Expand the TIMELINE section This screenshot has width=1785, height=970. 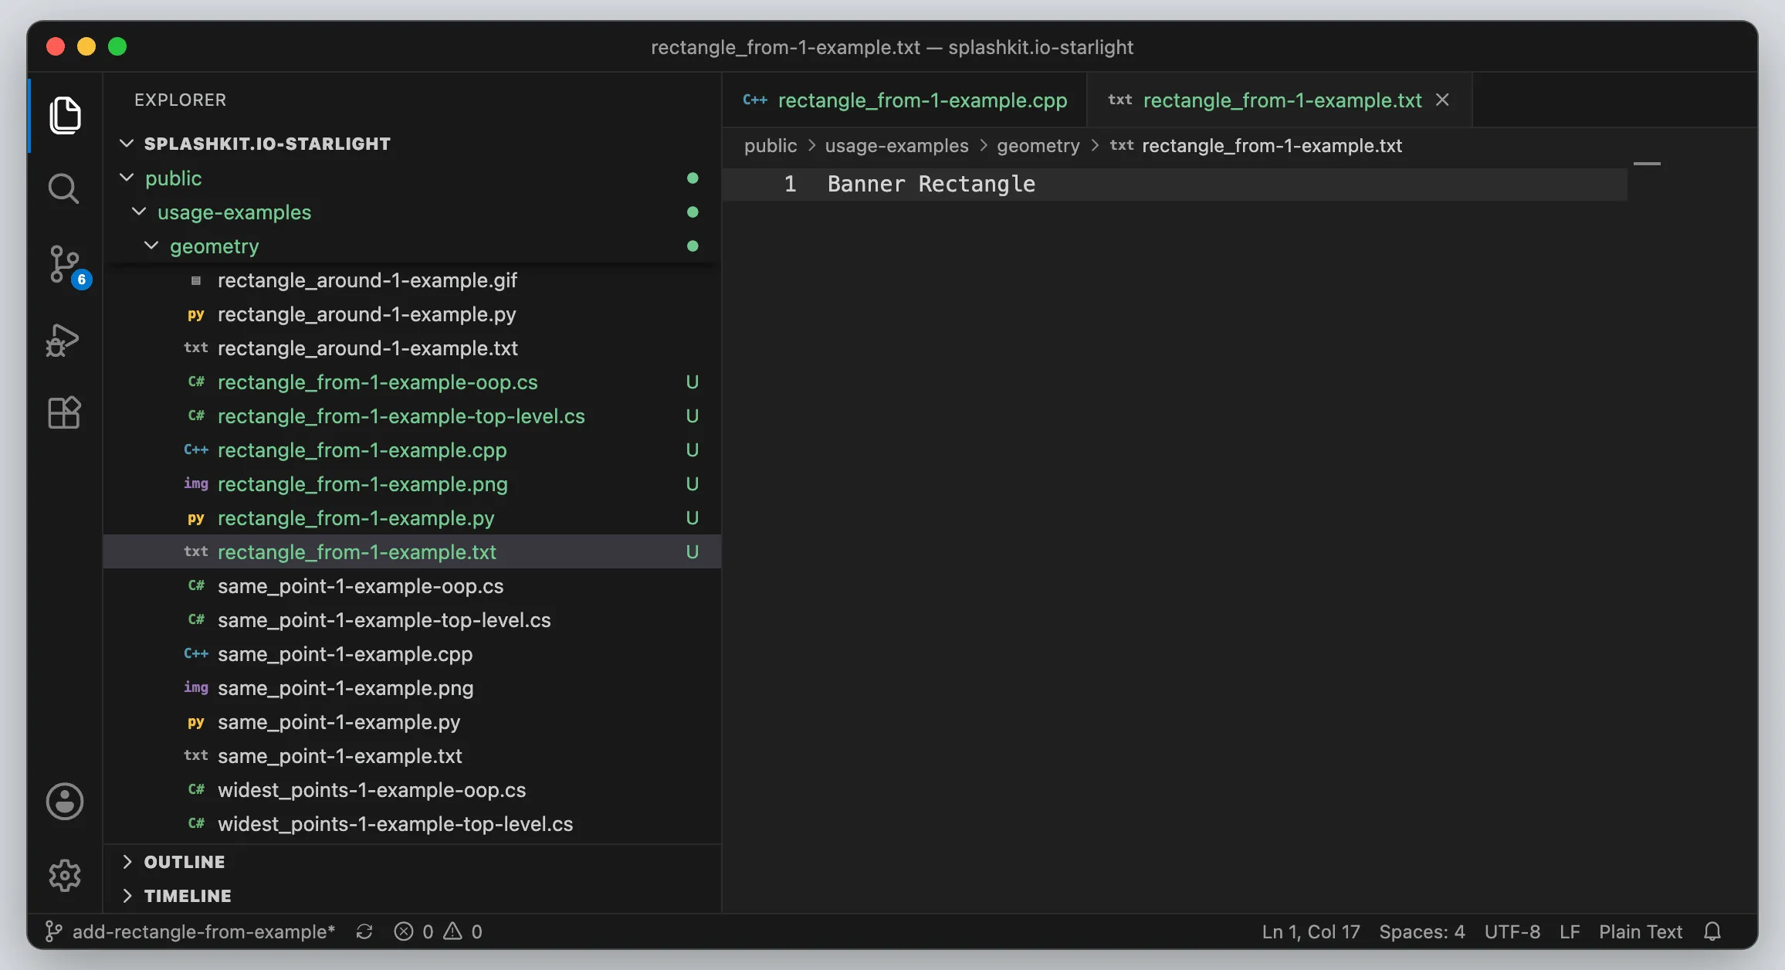412,896
